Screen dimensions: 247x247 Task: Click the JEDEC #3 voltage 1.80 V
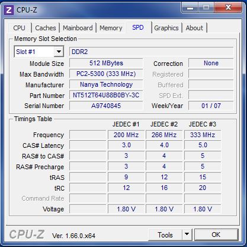203,209
